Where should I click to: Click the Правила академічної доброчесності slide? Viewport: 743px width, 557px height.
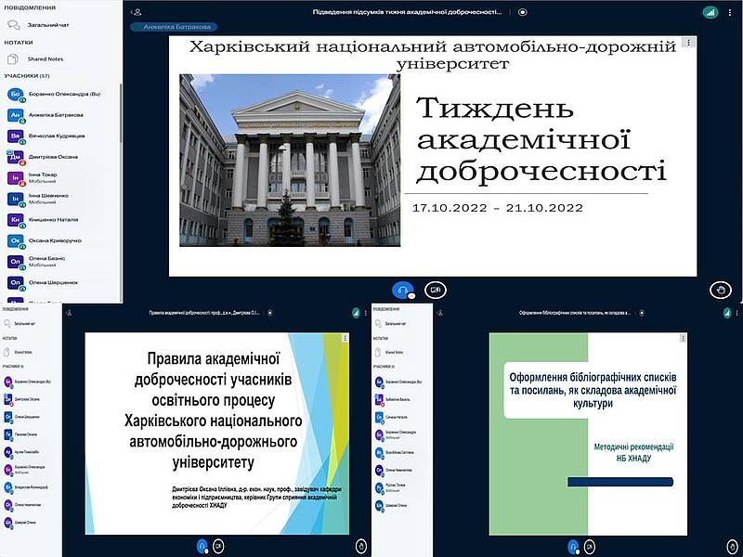[x=217, y=434]
